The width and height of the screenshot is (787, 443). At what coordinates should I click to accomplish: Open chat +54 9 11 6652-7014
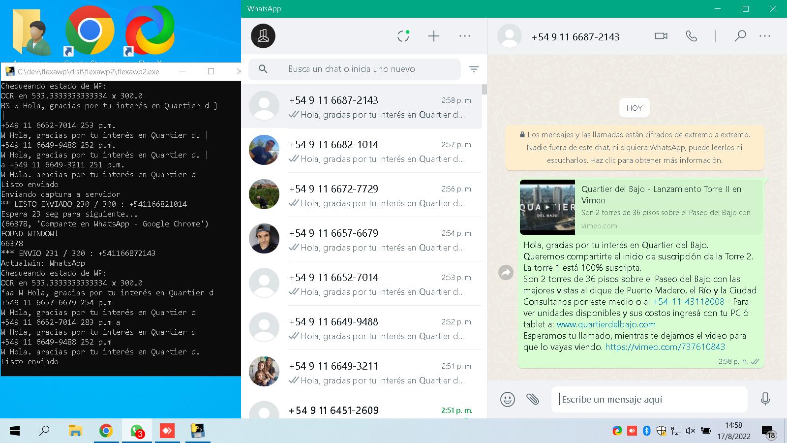coord(362,284)
